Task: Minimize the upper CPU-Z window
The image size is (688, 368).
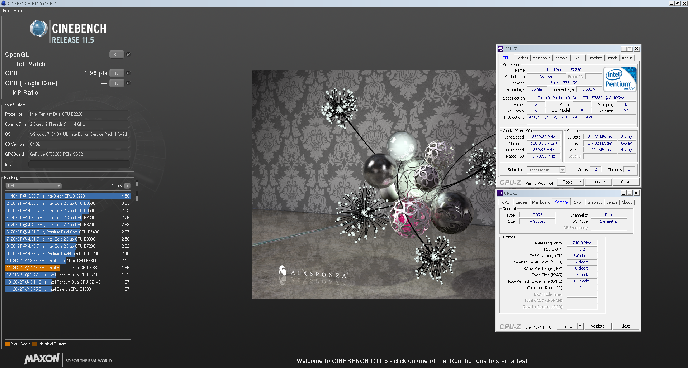Action: (623, 49)
